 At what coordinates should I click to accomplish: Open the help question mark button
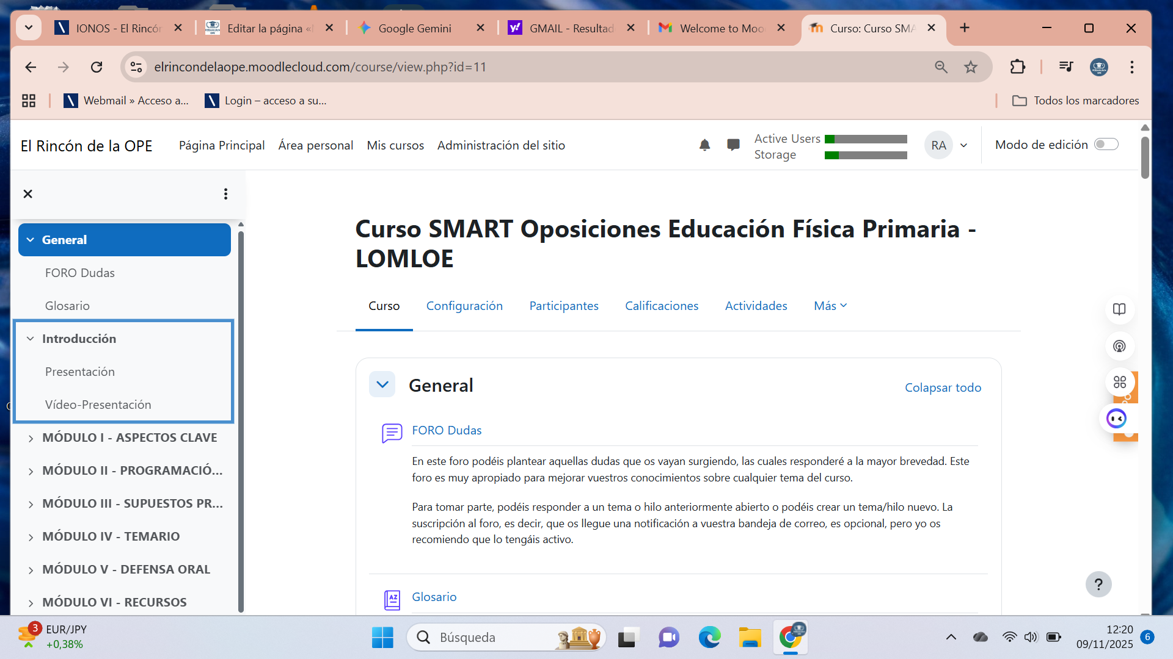1098,585
